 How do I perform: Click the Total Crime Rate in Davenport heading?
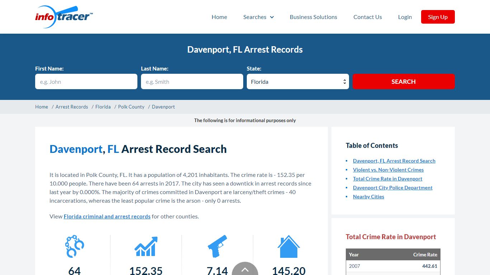391,237
